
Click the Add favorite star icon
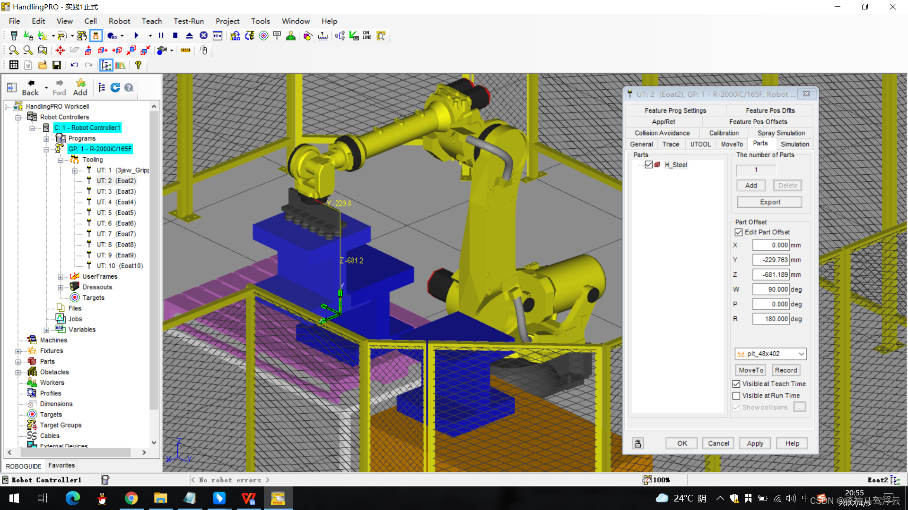[80, 87]
